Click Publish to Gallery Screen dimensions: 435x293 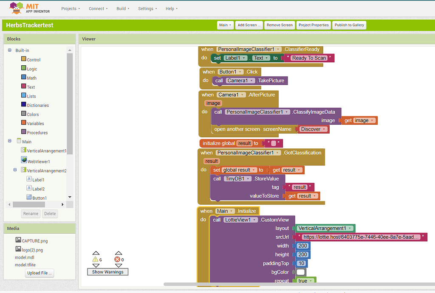click(x=349, y=25)
